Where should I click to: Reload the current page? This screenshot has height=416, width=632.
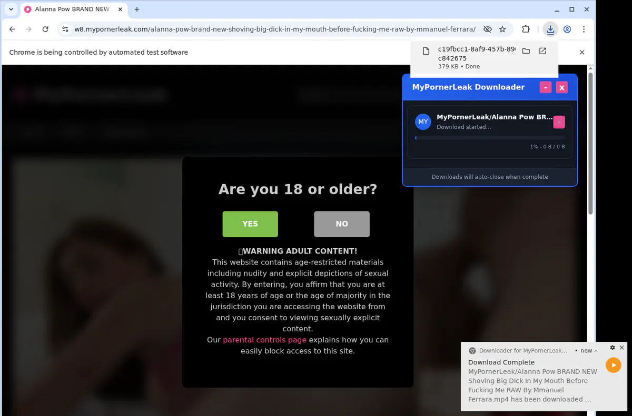pyautogui.click(x=45, y=29)
